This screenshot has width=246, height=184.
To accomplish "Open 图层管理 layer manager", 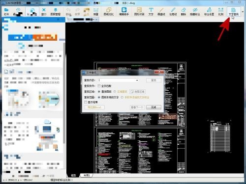I will (x=55, y=12).
